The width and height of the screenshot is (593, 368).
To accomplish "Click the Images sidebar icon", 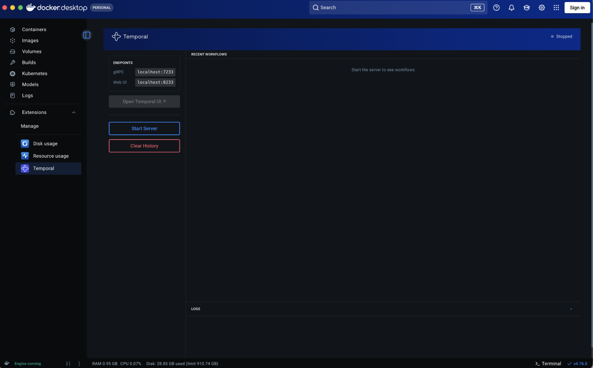I will (13, 40).
